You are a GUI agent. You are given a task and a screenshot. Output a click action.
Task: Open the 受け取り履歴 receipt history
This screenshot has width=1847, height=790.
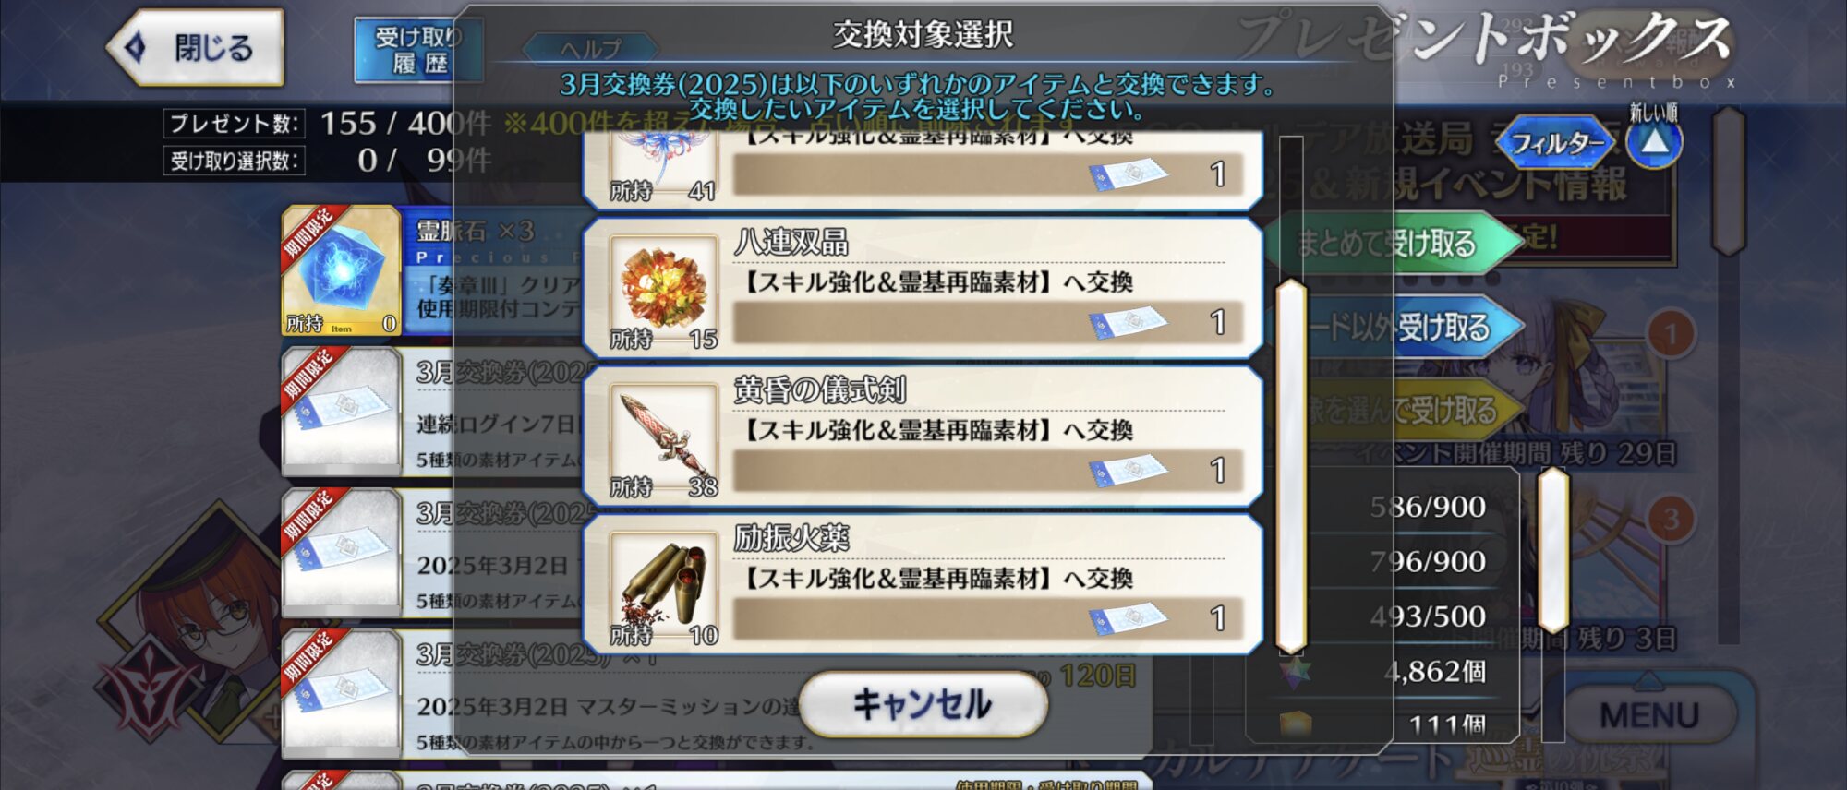click(418, 50)
